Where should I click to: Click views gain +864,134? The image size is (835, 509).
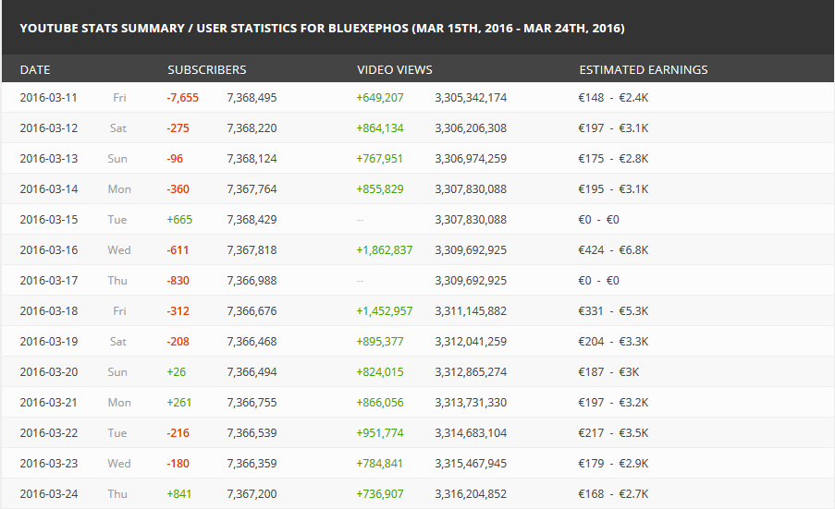380,128
